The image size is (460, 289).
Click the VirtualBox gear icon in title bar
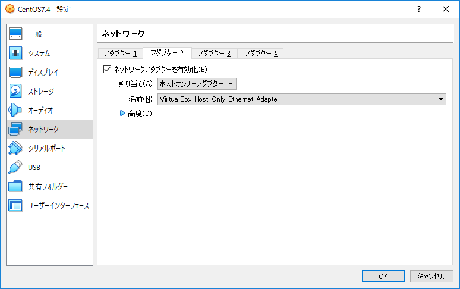click(x=9, y=9)
